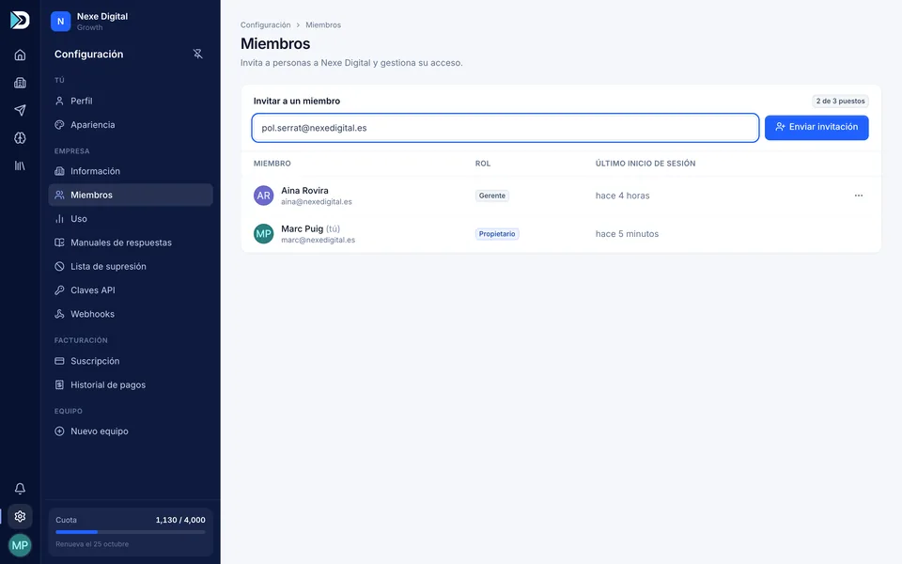Open Webhooks settings

pyautogui.click(x=131, y=314)
